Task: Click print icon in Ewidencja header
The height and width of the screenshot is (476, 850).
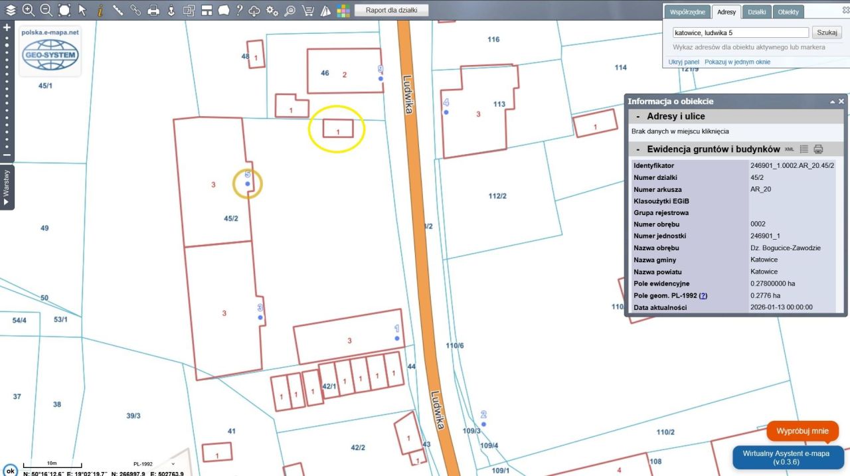Action: [x=818, y=149]
